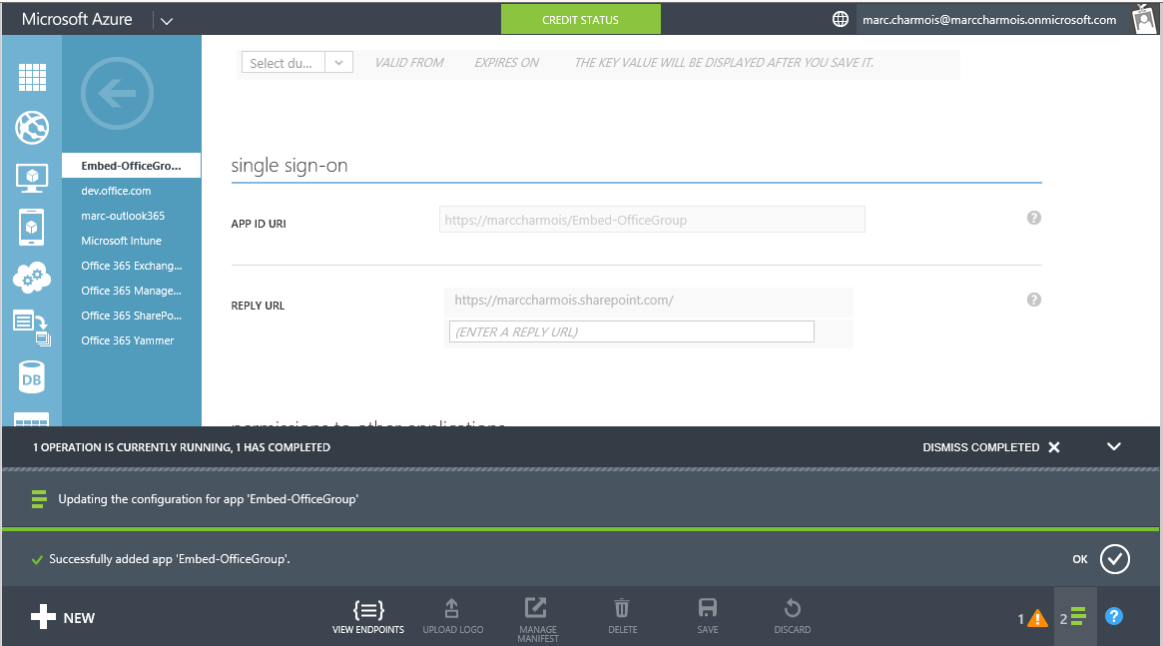Screen dimensions: 1163x646
Task: Open Mobile Services phone icon
Action: tap(32, 227)
